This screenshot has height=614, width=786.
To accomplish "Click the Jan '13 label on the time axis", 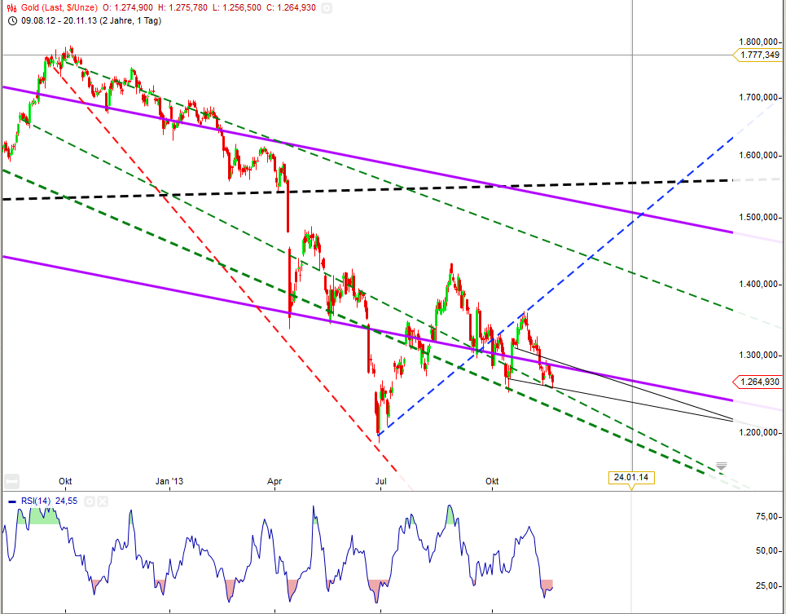I will click(169, 482).
